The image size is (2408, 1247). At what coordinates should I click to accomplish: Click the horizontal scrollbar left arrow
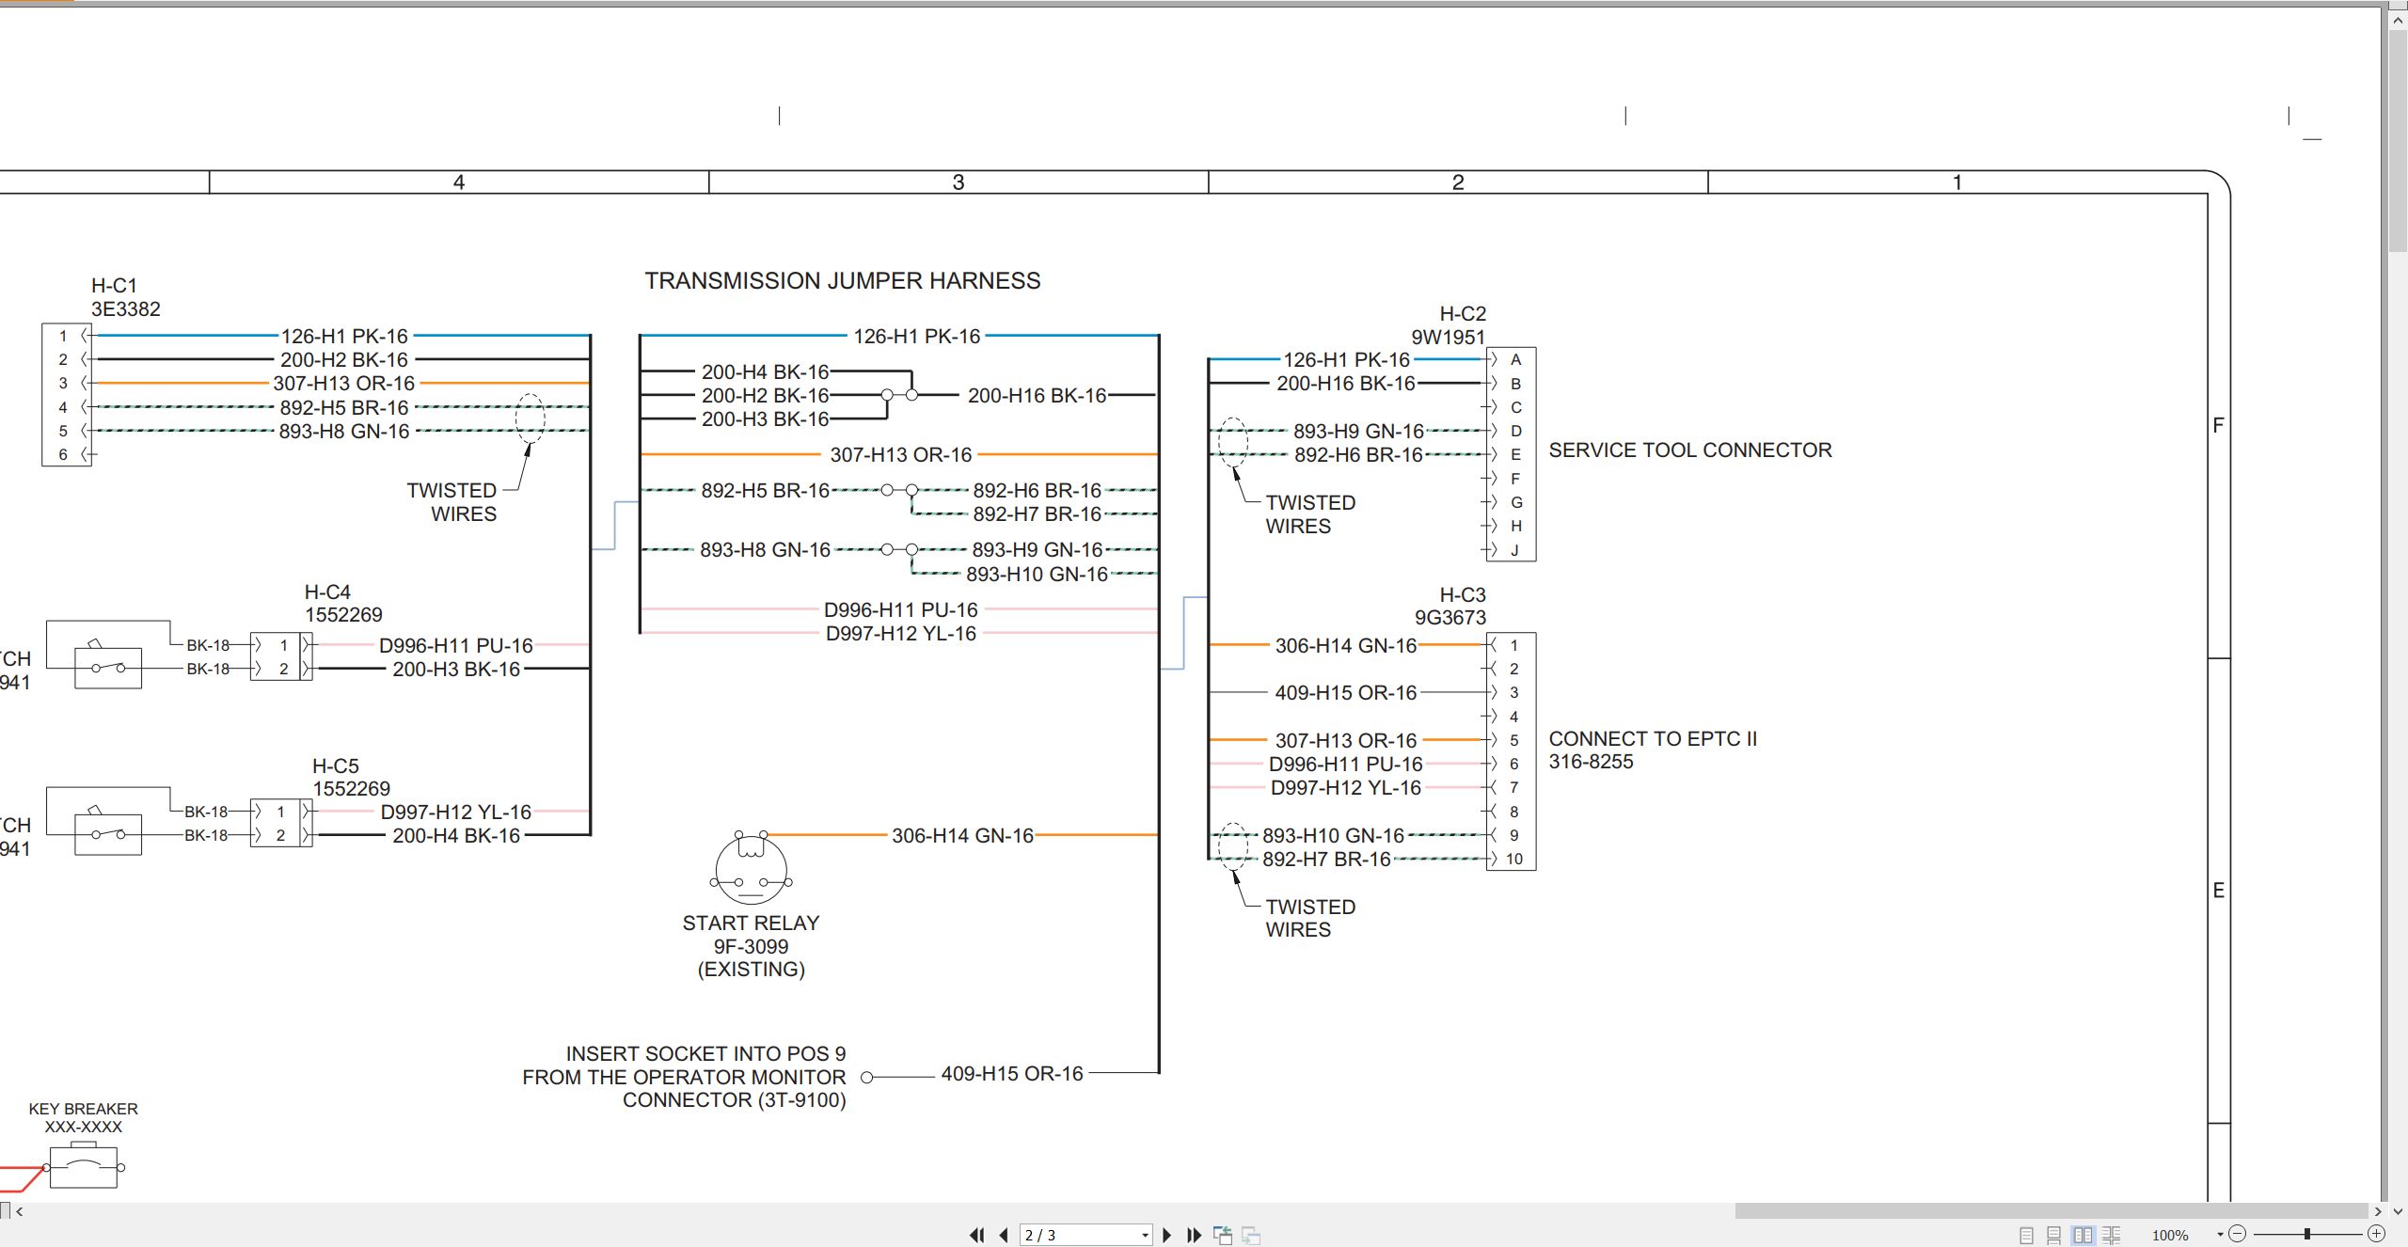[19, 1211]
